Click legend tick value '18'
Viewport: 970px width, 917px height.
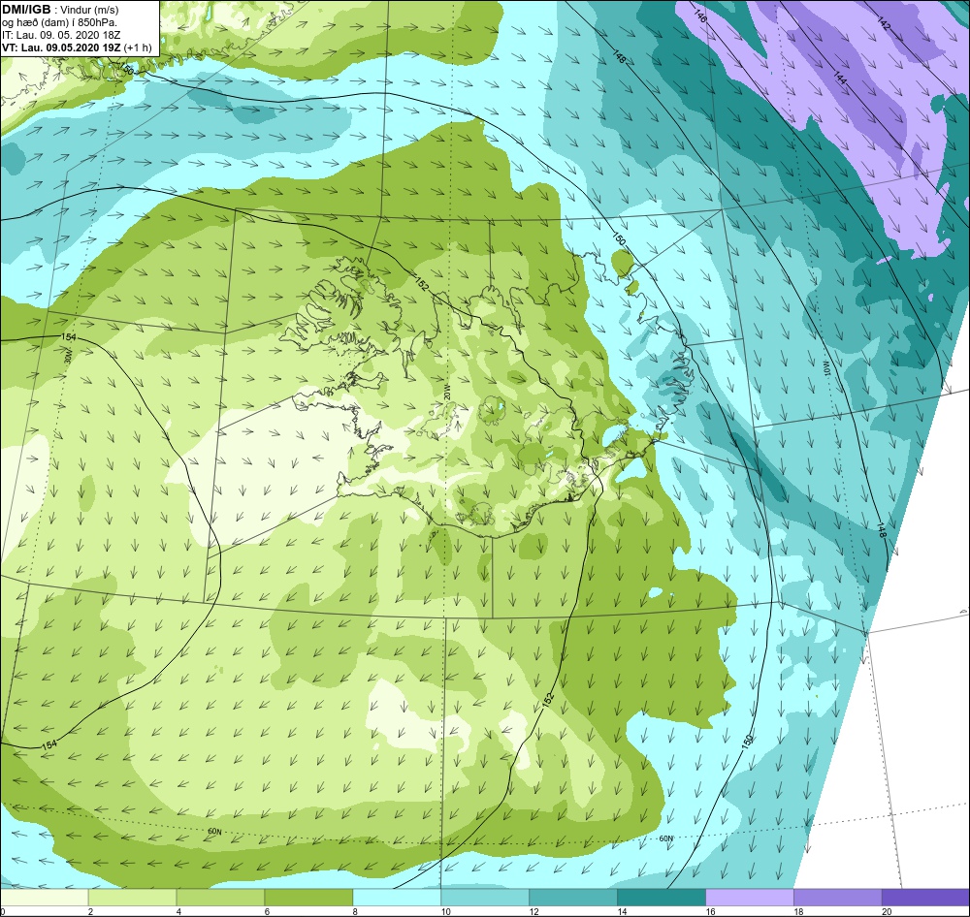798,911
